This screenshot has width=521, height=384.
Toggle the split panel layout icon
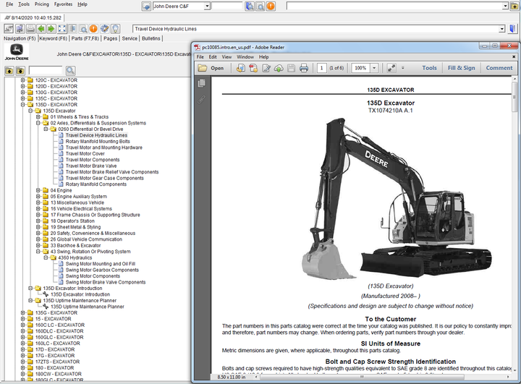(73, 29)
